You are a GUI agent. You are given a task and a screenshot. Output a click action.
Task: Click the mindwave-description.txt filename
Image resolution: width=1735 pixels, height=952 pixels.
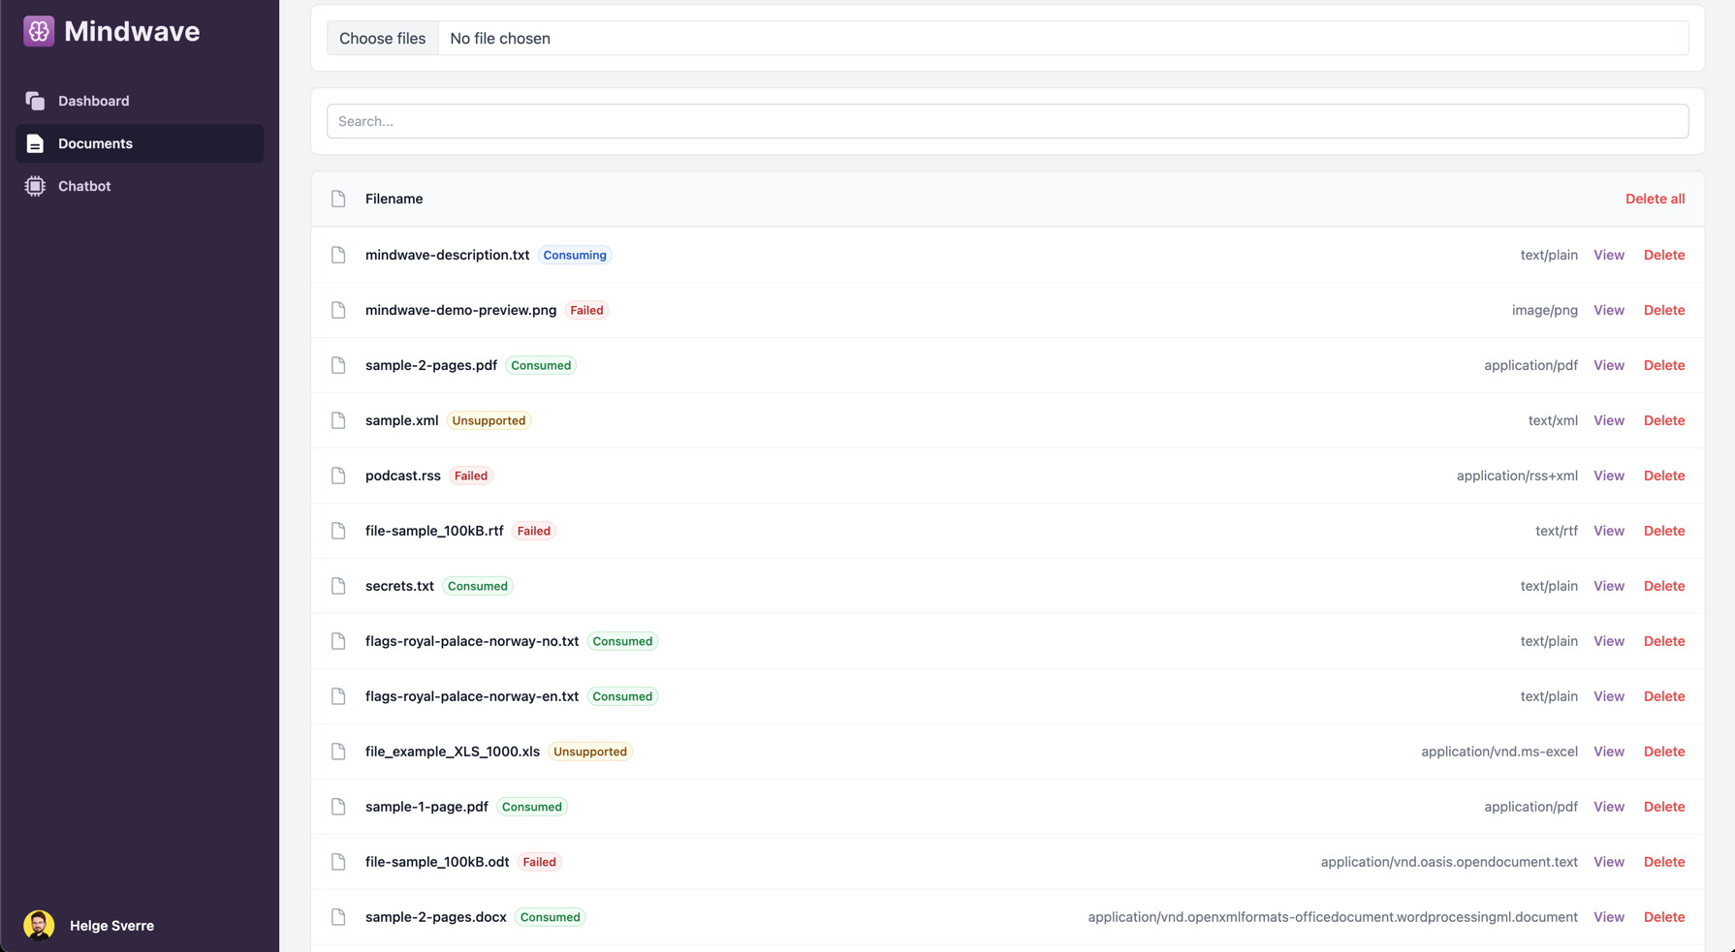point(447,255)
